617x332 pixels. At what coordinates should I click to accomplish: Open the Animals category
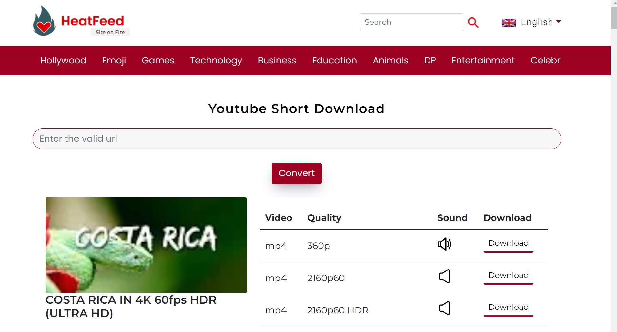coord(391,61)
